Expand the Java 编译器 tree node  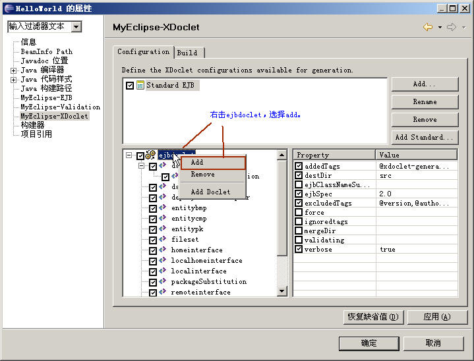point(13,70)
